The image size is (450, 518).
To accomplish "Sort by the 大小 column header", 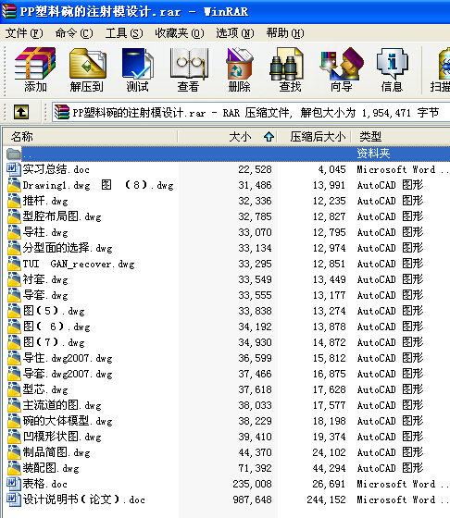I will click(x=228, y=137).
